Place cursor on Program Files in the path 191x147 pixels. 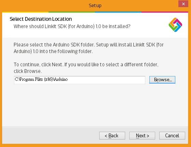[x=31, y=79]
